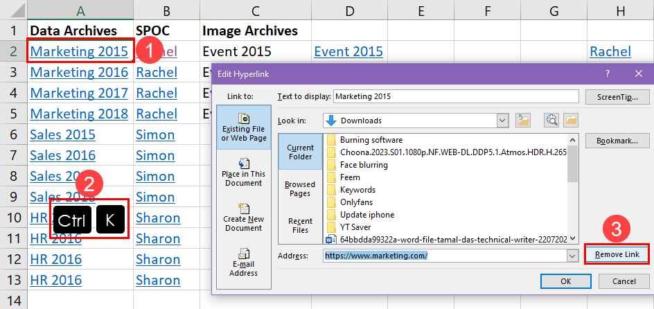Screen dimensions: 654x309
Task: Select Existing File or Web Page option
Action: (x=244, y=127)
